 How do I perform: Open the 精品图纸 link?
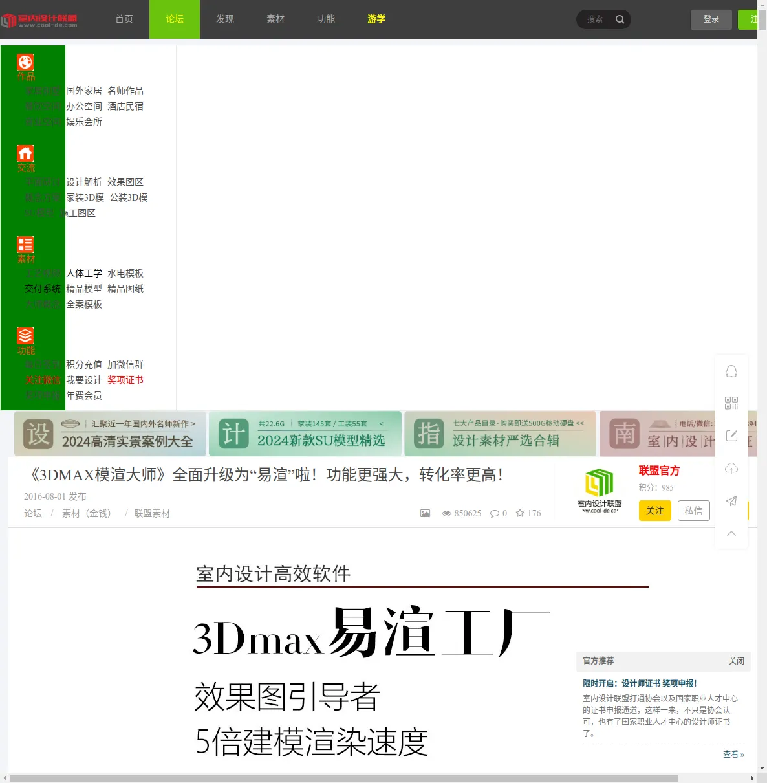(x=125, y=289)
